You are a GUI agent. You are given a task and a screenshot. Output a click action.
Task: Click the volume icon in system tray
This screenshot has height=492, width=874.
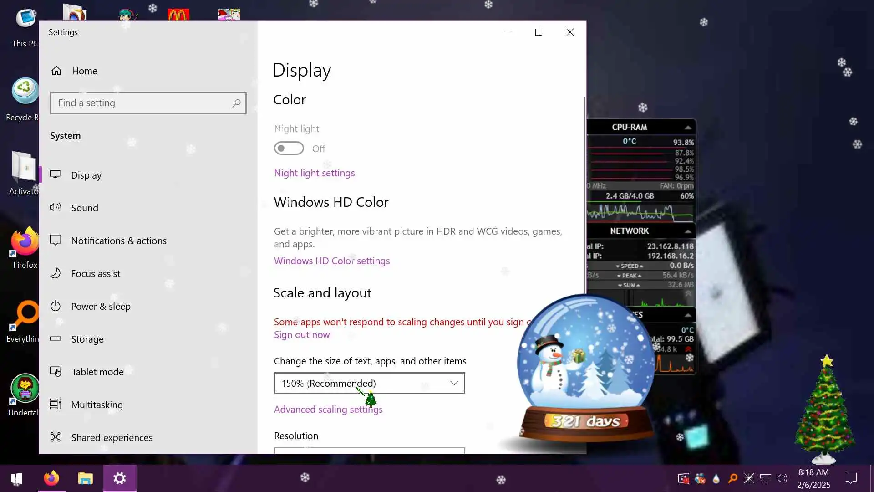click(782, 478)
